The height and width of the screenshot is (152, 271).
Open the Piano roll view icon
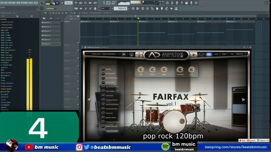[x=138, y=8]
